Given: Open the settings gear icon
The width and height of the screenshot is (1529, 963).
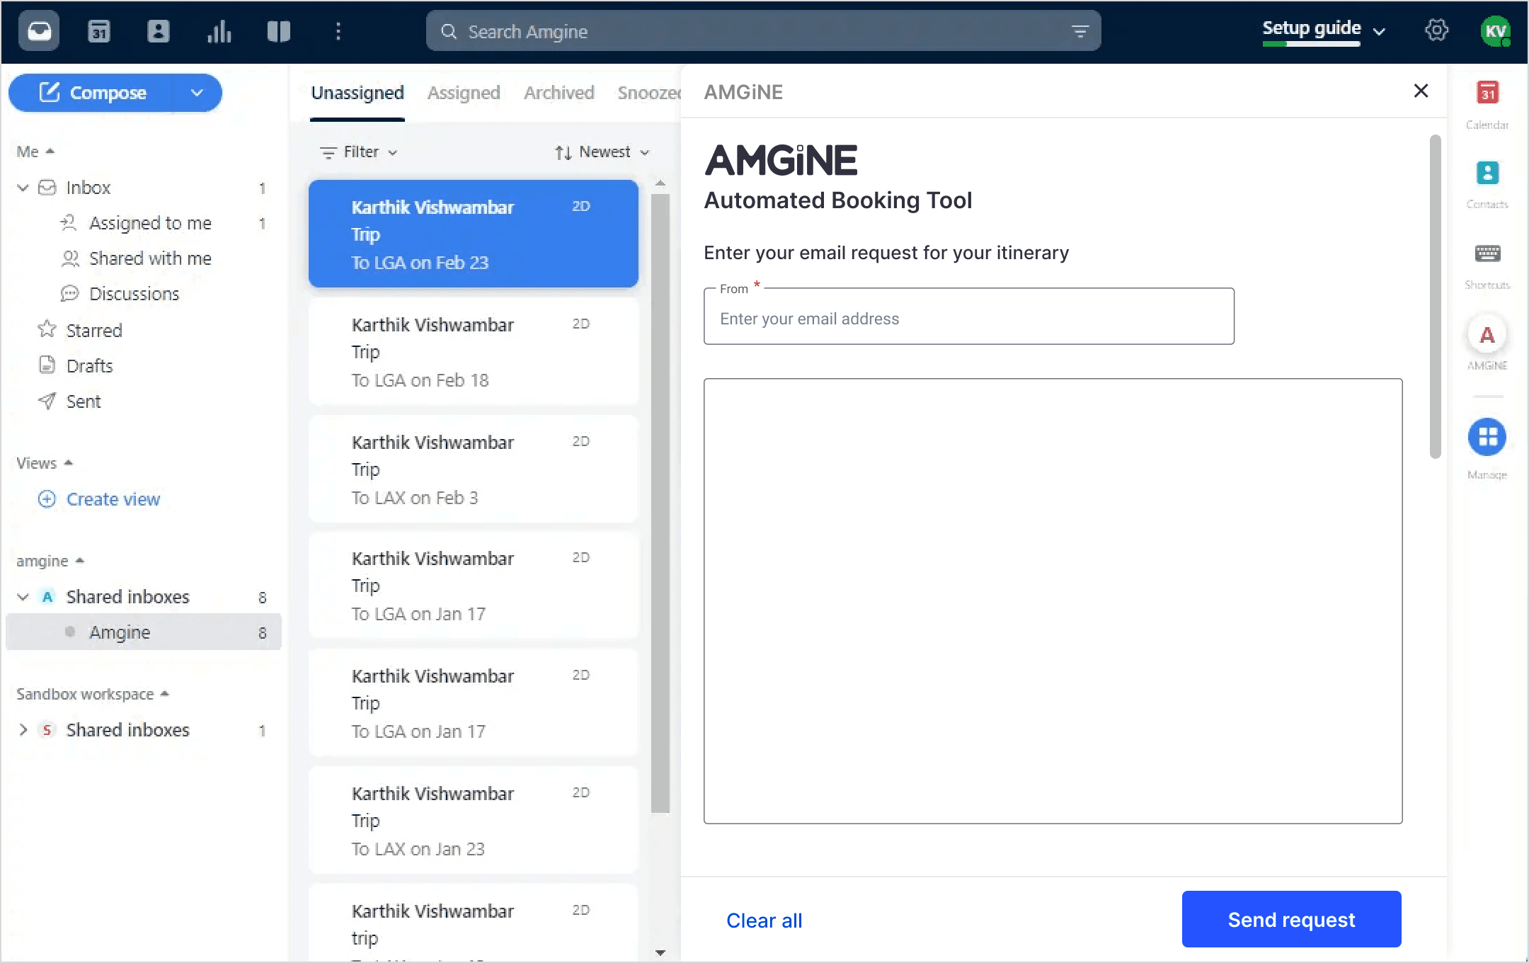Looking at the screenshot, I should click(x=1436, y=30).
